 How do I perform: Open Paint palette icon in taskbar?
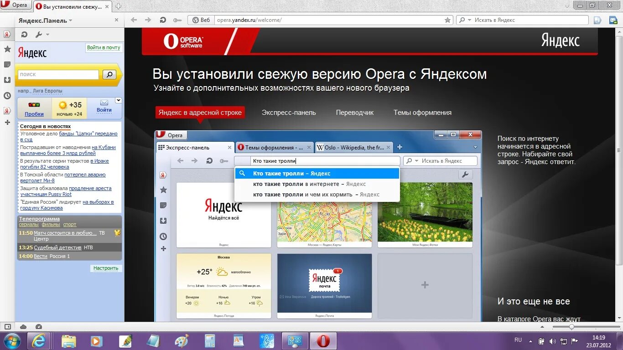[x=182, y=341]
